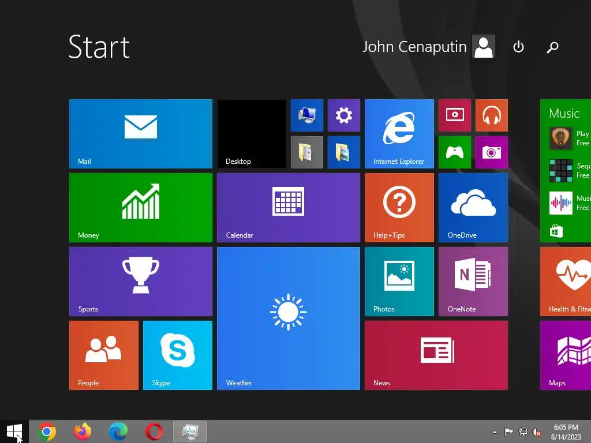The image size is (591, 443).
Task: Open the Mail tile
Action: click(x=141, y=134)
